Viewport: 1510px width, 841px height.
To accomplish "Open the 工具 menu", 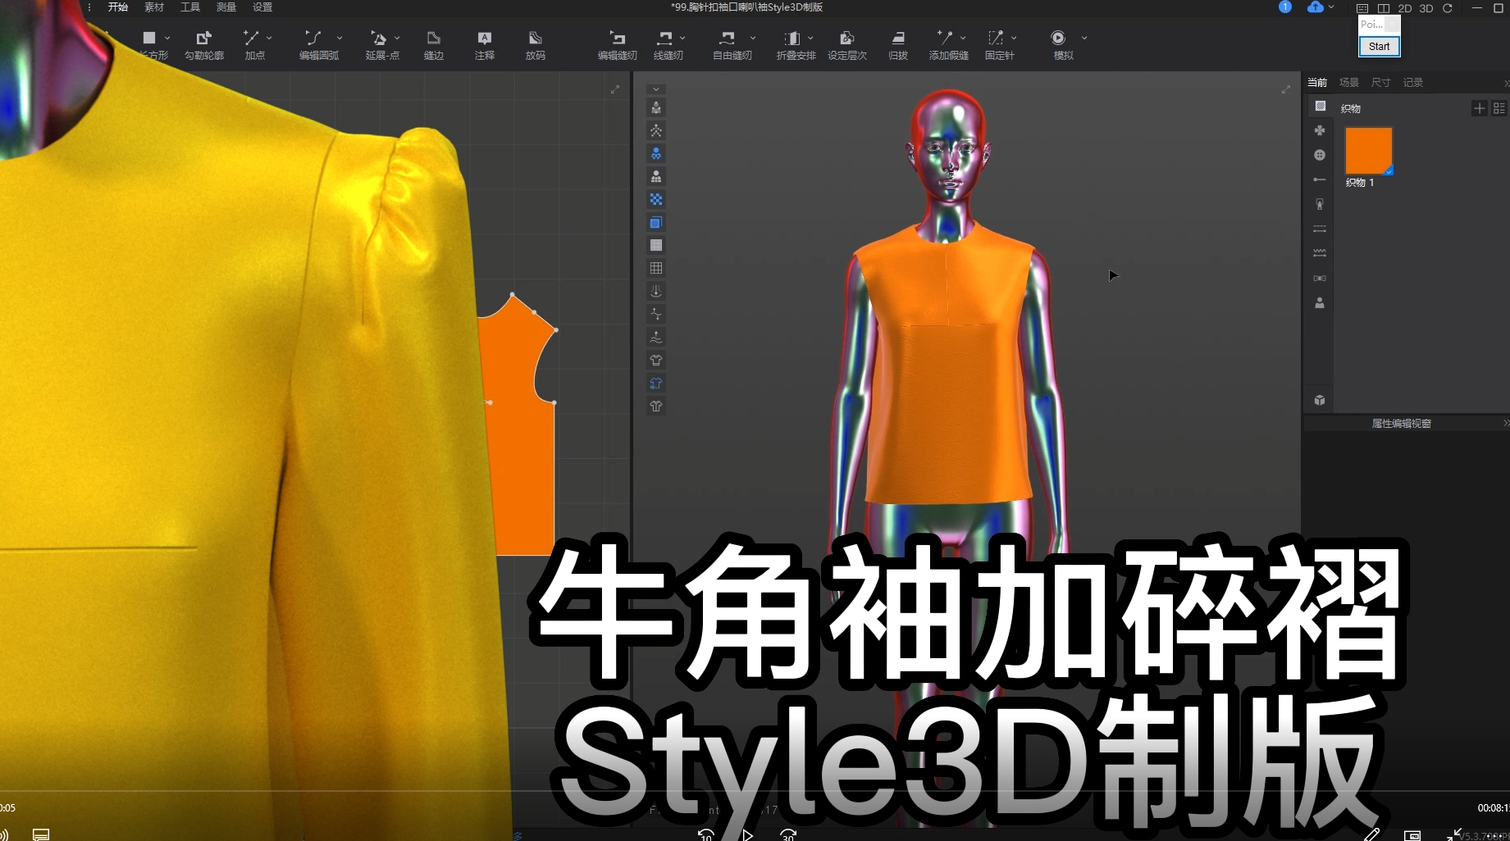I will tap(190, 7).
